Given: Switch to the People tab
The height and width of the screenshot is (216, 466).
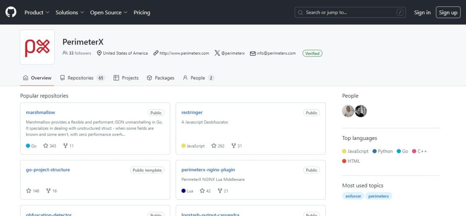Looking at the screenshot, I should coord(198,78).
